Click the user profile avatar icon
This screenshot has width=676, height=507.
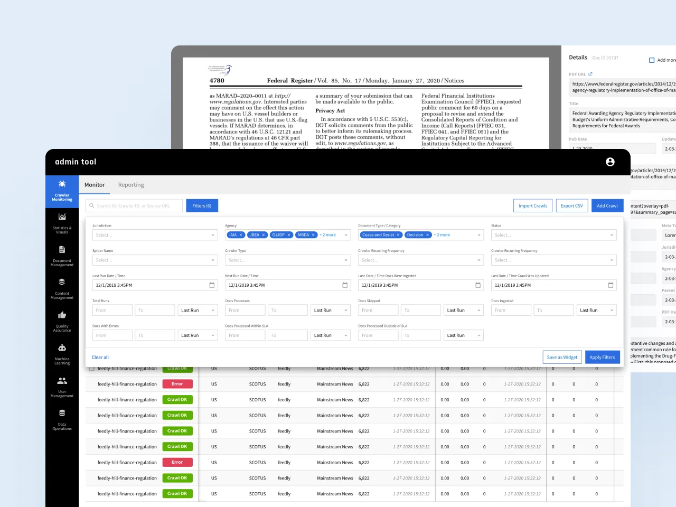(610, 162)
